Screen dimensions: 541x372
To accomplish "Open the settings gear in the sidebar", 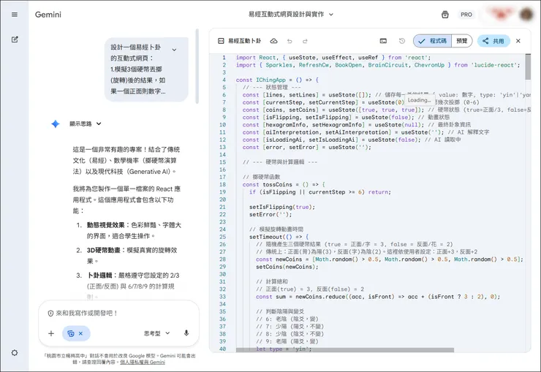I will [x=15, y=353].
